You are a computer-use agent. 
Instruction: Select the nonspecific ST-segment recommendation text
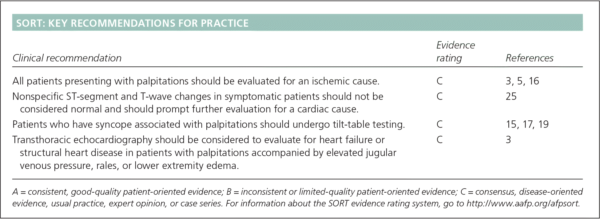click(198, 103)
